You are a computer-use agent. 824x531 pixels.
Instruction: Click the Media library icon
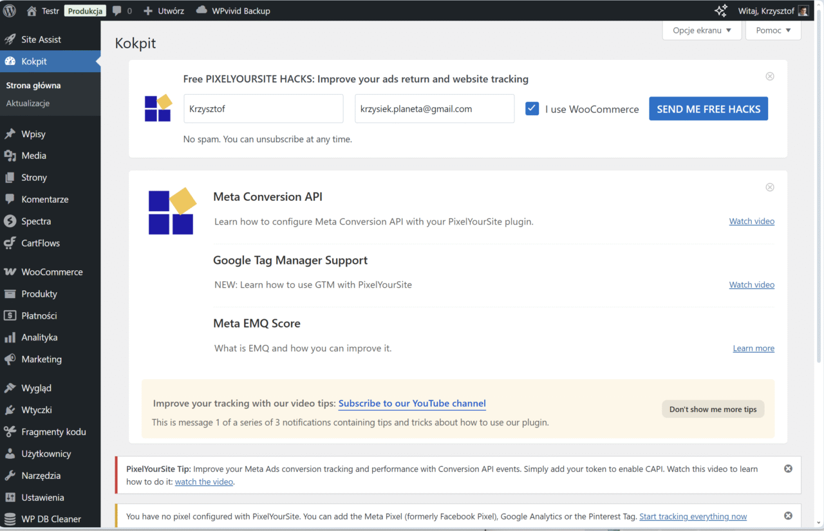tap(10, 155)
